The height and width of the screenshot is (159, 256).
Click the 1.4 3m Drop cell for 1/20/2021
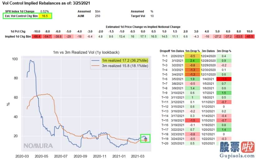[224, 130]
